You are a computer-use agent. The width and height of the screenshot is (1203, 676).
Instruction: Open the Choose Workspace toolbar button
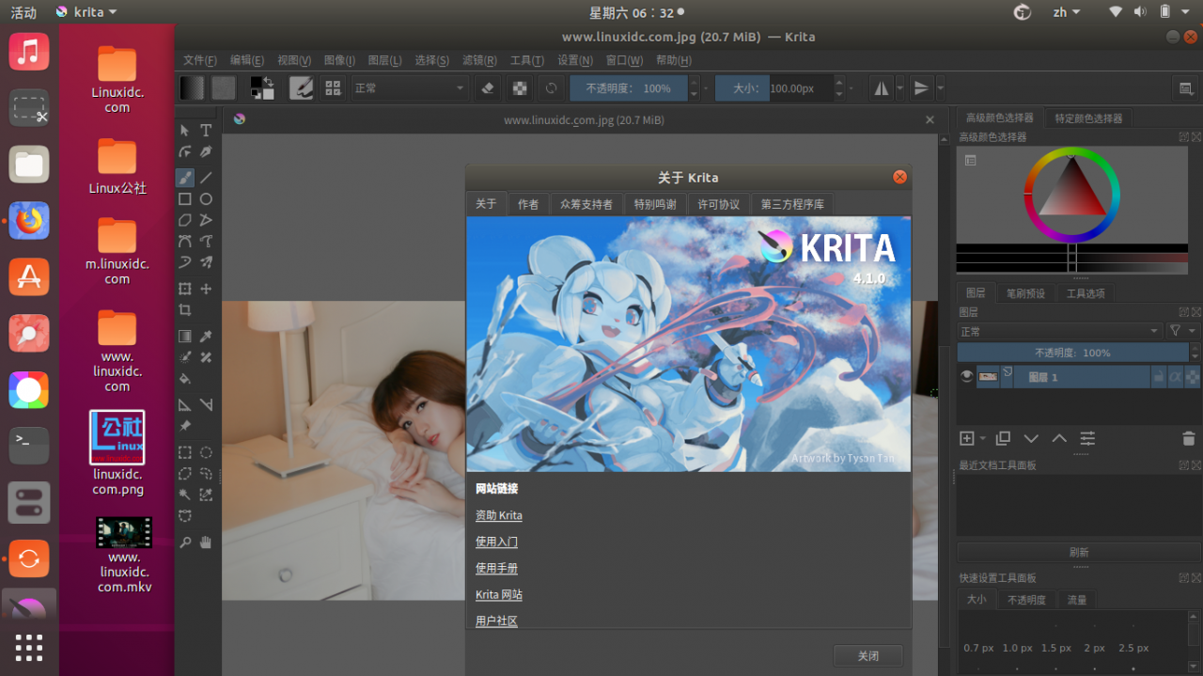click(1185, 88)
